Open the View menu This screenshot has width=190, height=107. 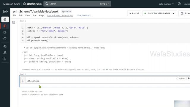click(x=28, y=15)
